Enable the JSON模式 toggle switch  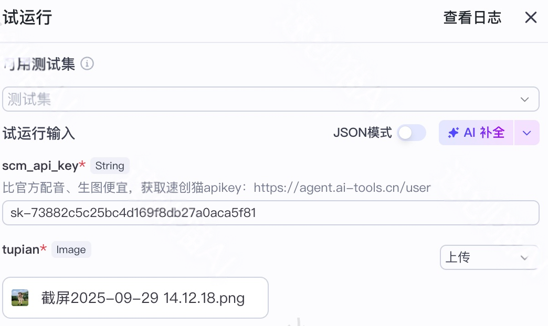(x=412, y=133)
